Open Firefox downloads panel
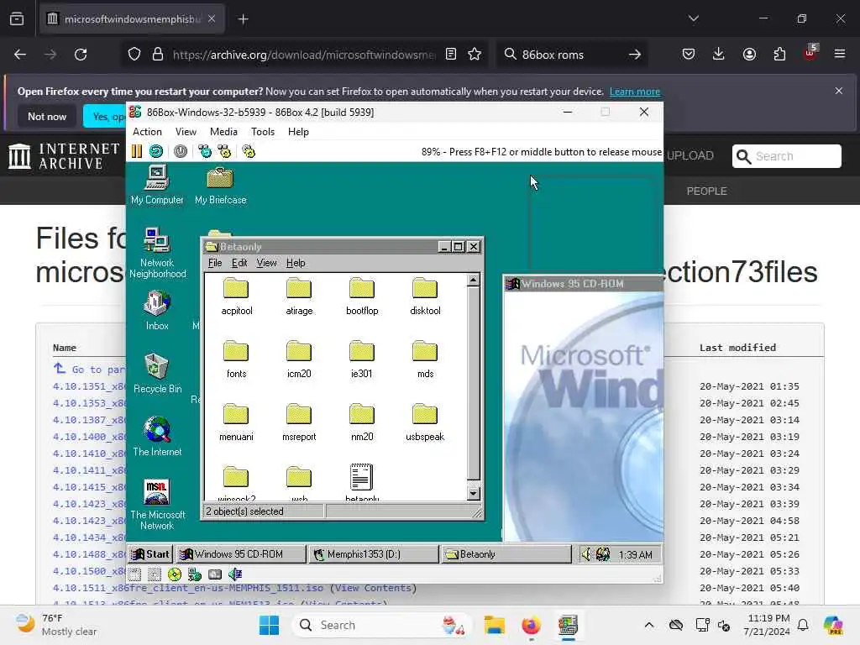This screenshot has height=645, width=860. 719,54
